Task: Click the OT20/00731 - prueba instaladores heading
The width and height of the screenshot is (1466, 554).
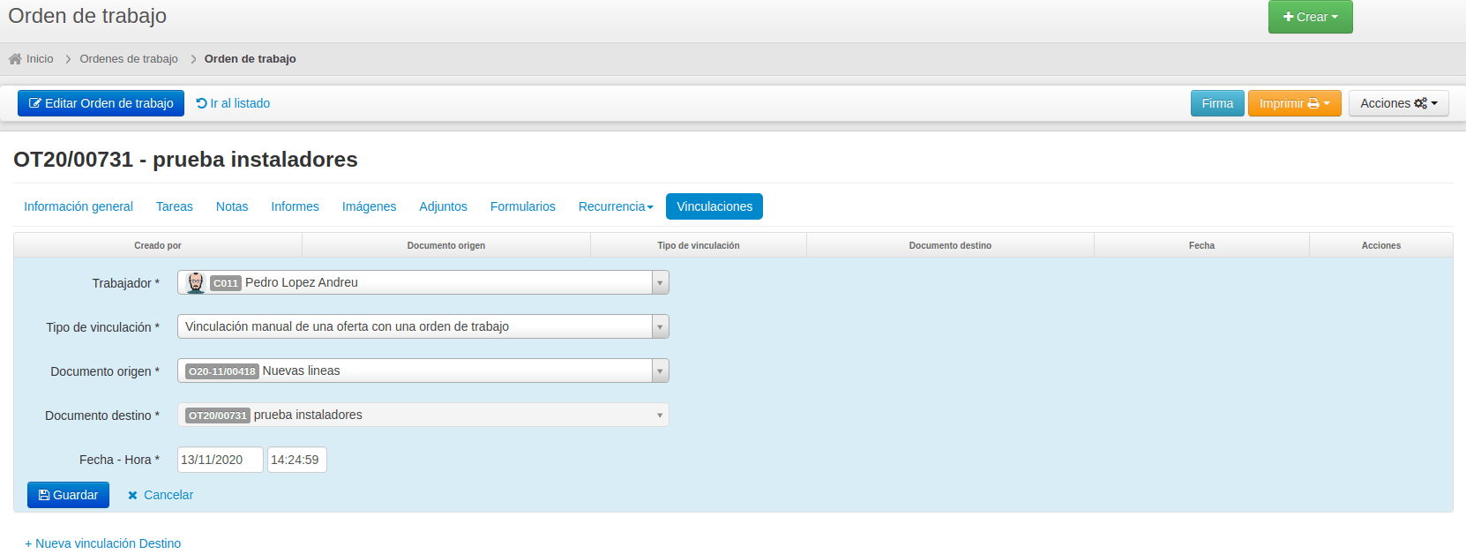Action: click(185, 160)
